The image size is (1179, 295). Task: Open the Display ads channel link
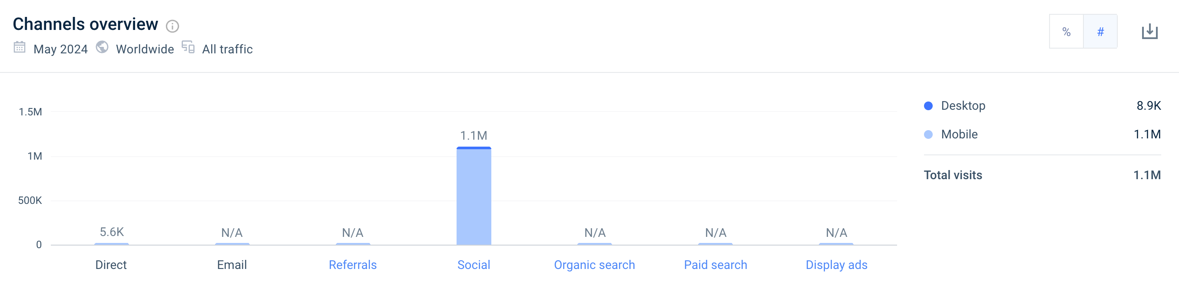pos(836,265)
